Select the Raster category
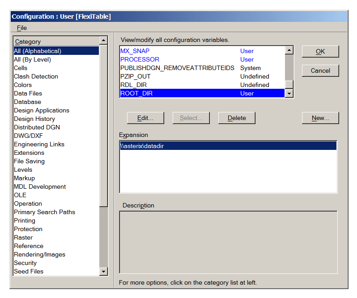 (x=56, y=237)
